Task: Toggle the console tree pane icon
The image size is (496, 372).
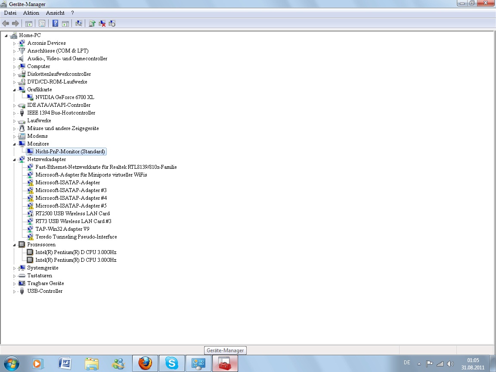Action: 29,23
